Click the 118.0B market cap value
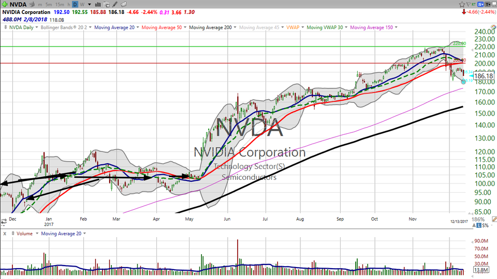Viewport: 497px width, 279px height. click(57, 20)
